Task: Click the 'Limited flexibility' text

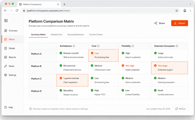Action: pyautogui.click(x=133, y=94)
